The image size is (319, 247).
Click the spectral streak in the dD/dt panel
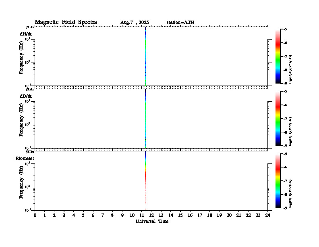[145, 119]
